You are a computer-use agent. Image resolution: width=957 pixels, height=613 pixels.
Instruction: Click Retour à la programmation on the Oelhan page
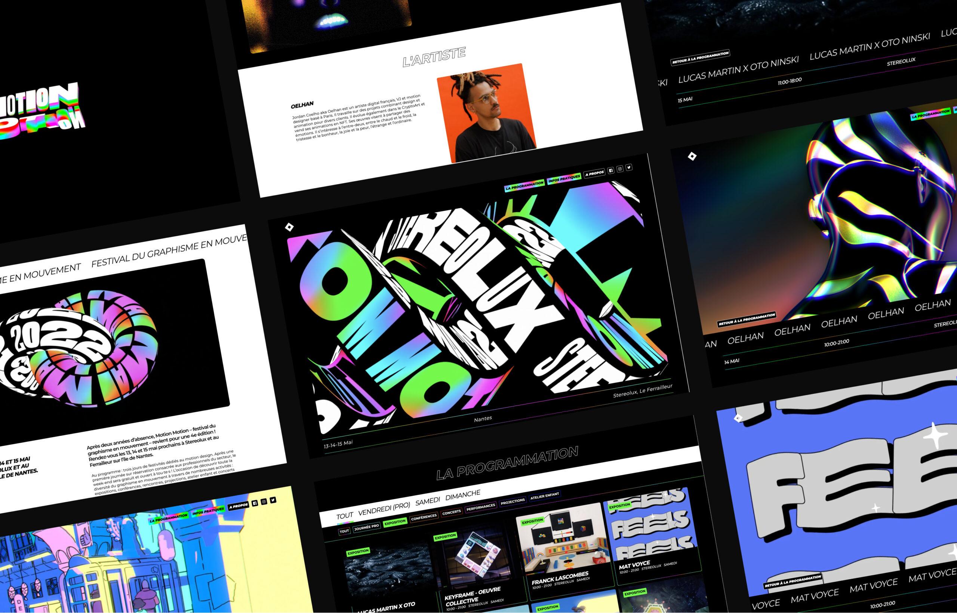(747, 319)
